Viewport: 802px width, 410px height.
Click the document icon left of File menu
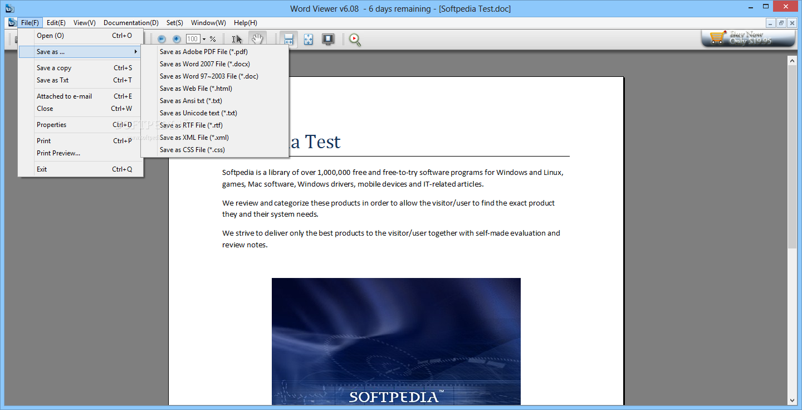coord(12,23)
